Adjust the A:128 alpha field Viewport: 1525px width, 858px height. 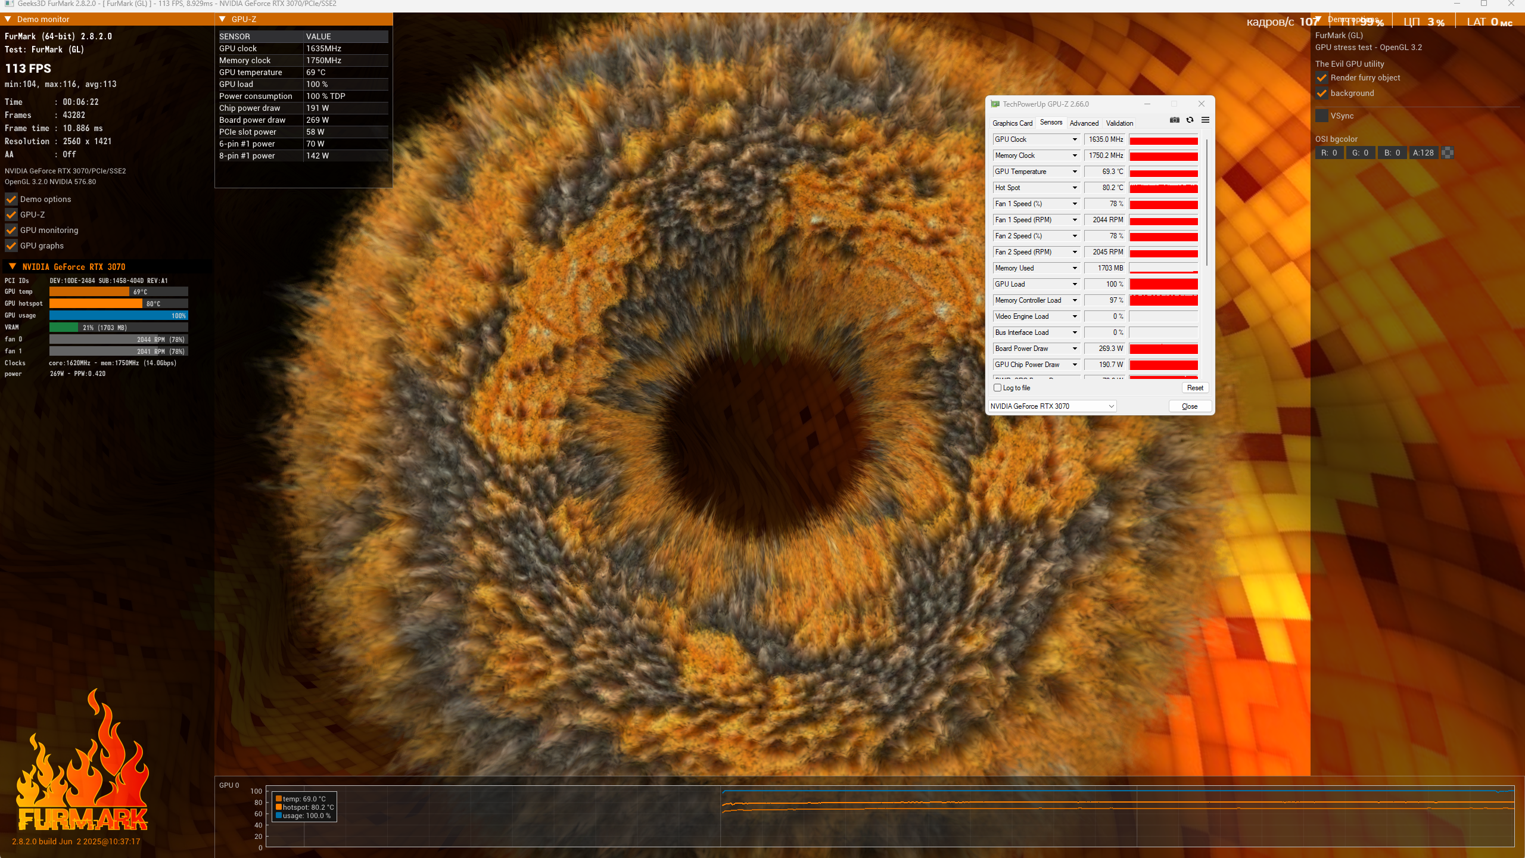tap(1423, 153)
